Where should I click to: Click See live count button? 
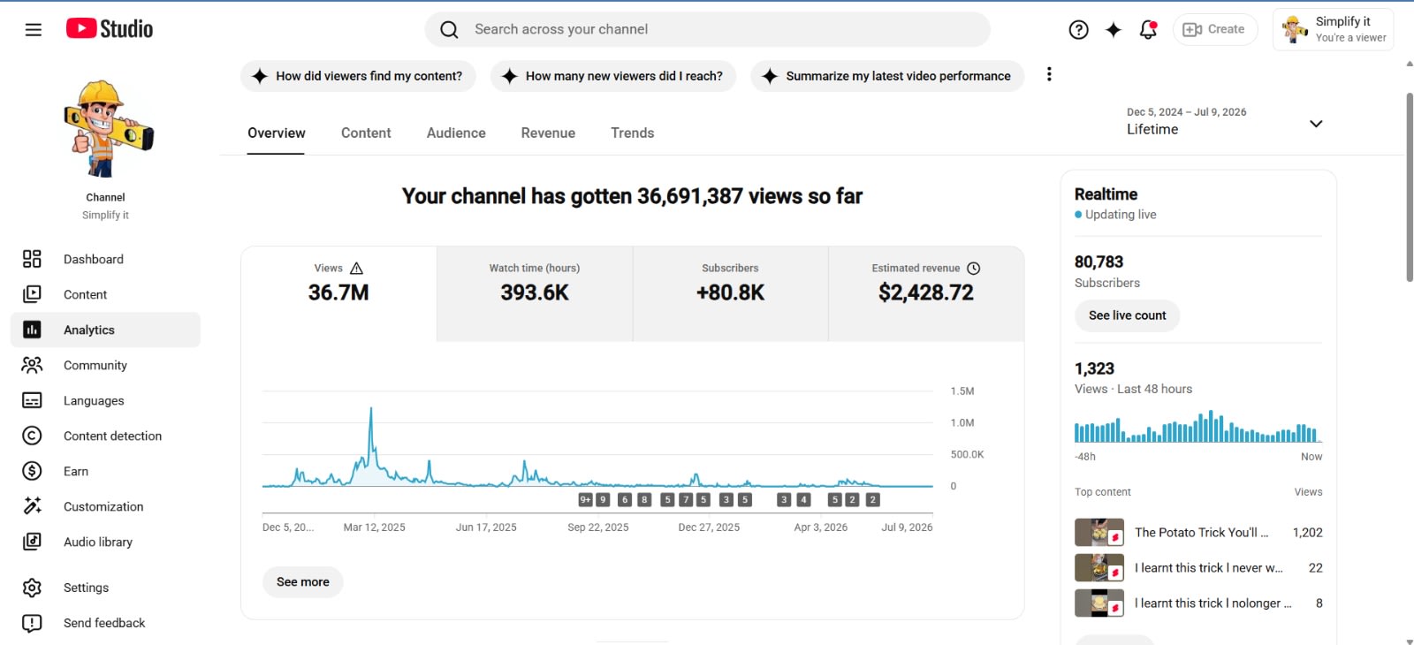point(1128,315)
